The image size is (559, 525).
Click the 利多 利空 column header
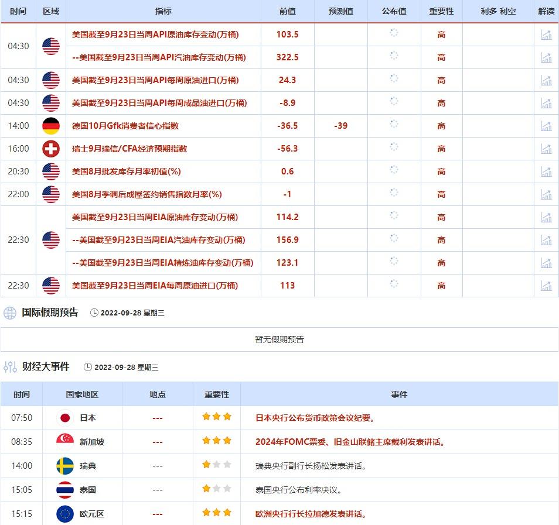tap(498, 11)
